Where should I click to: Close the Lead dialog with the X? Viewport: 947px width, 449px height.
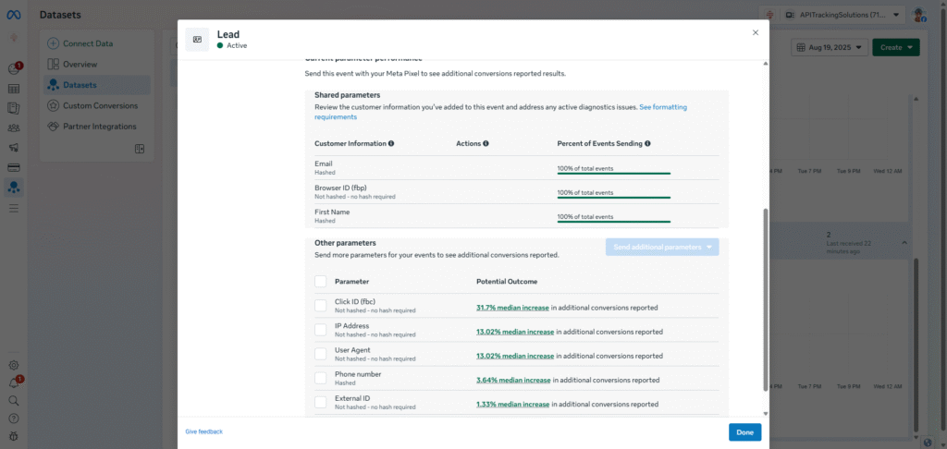coord(755,32)
